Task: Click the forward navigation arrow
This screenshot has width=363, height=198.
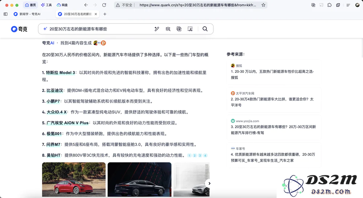Action: click(x=95, y=5)
